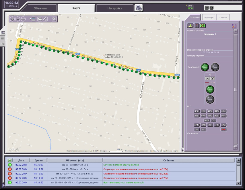Open the map tools wrench icon

click(54, 19)
